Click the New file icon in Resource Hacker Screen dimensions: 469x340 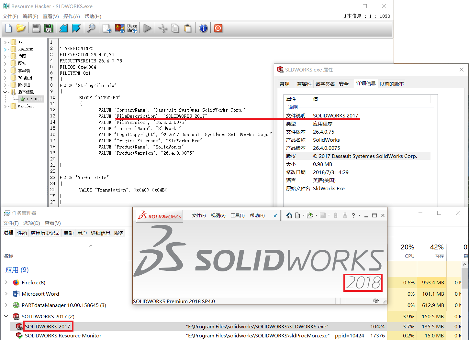point(8,28)
